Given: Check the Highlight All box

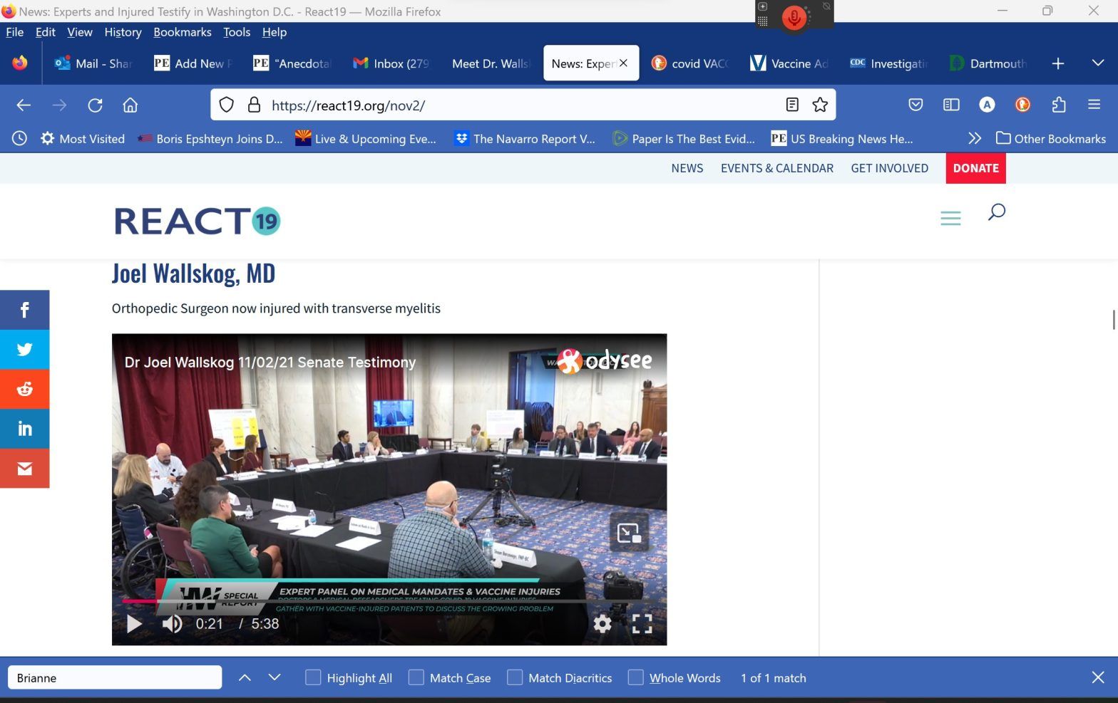Looking at the screenshot, I should click(313, 677).
